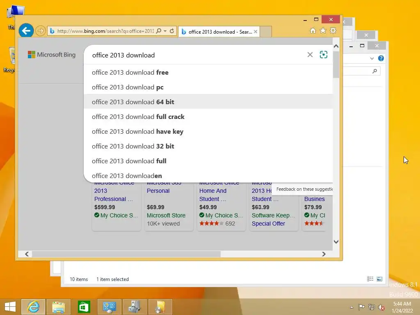Click horizontal scrollbar left arrow
Viewport: 420px width, 315px height.
[27, 254]
